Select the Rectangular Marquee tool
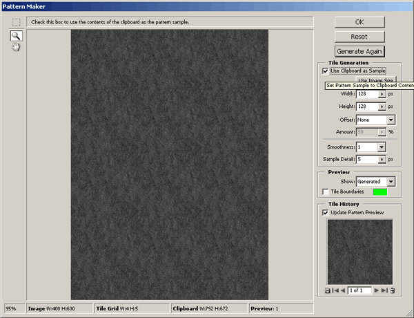The image size is (414, 318). tap(16, 22)
